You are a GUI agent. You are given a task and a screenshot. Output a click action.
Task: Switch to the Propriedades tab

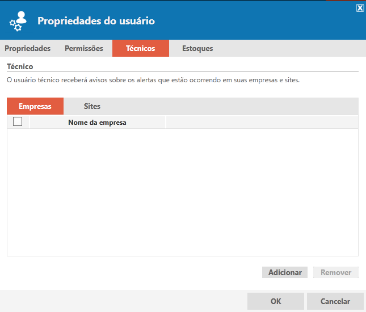point(28,48)
